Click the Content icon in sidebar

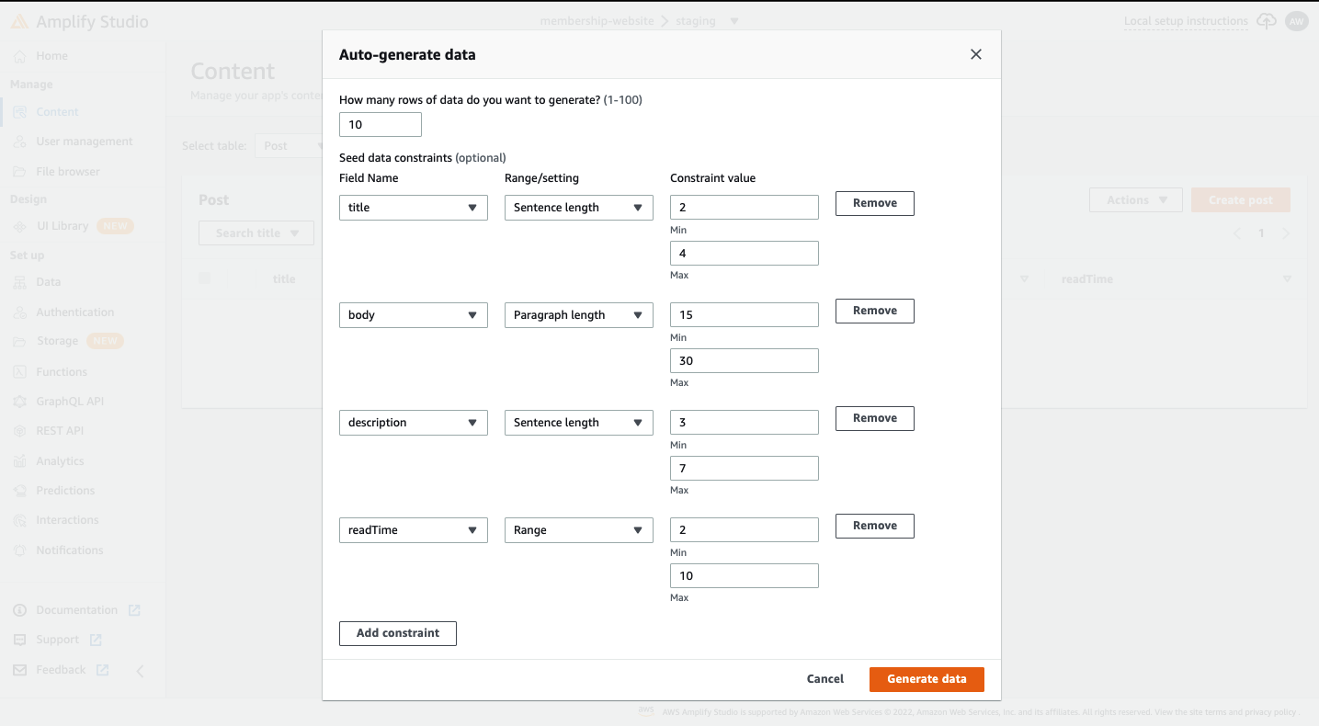[x=19, y=112]
